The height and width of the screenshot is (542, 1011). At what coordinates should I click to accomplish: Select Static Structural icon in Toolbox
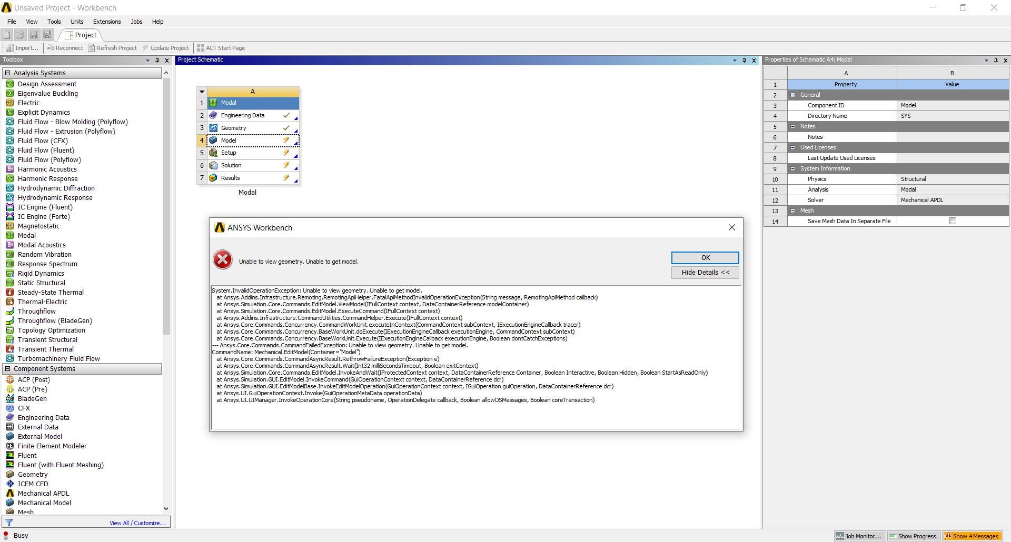(x=9, y=283)
